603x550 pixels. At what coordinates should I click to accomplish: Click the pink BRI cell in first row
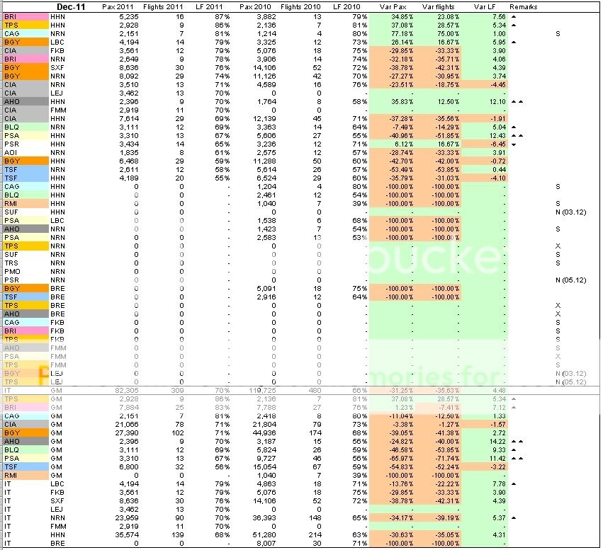25,16
